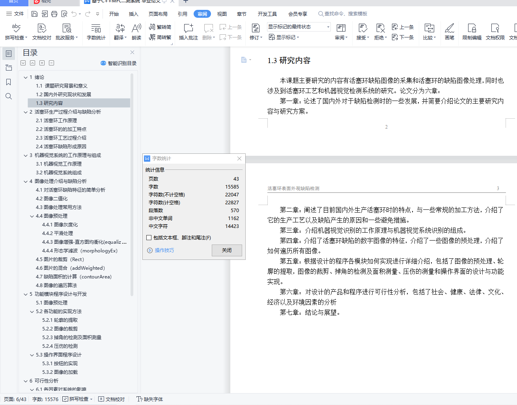Click the plus icon in the 目录 panel header
This screenshot has height=405, width=517.
pyautogui.click(x=42, y=63)
